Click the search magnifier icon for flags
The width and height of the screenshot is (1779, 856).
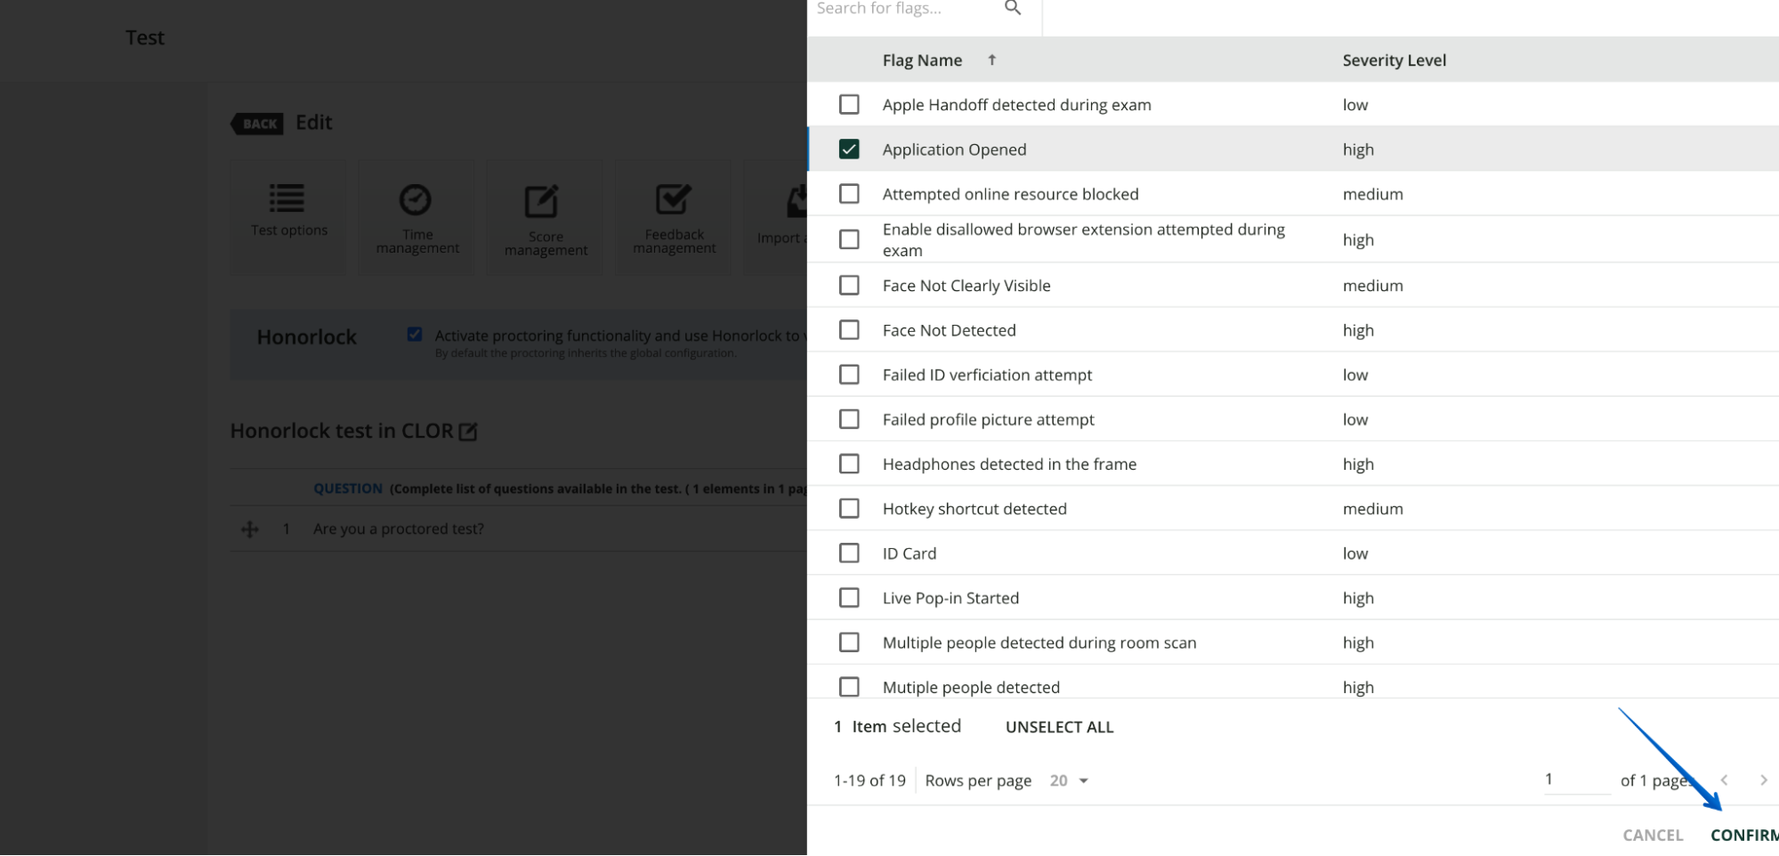coord(1012,8)
